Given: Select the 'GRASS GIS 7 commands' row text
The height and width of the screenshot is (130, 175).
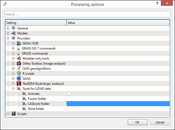Looking at the screenshot, I should coord(39,48).
